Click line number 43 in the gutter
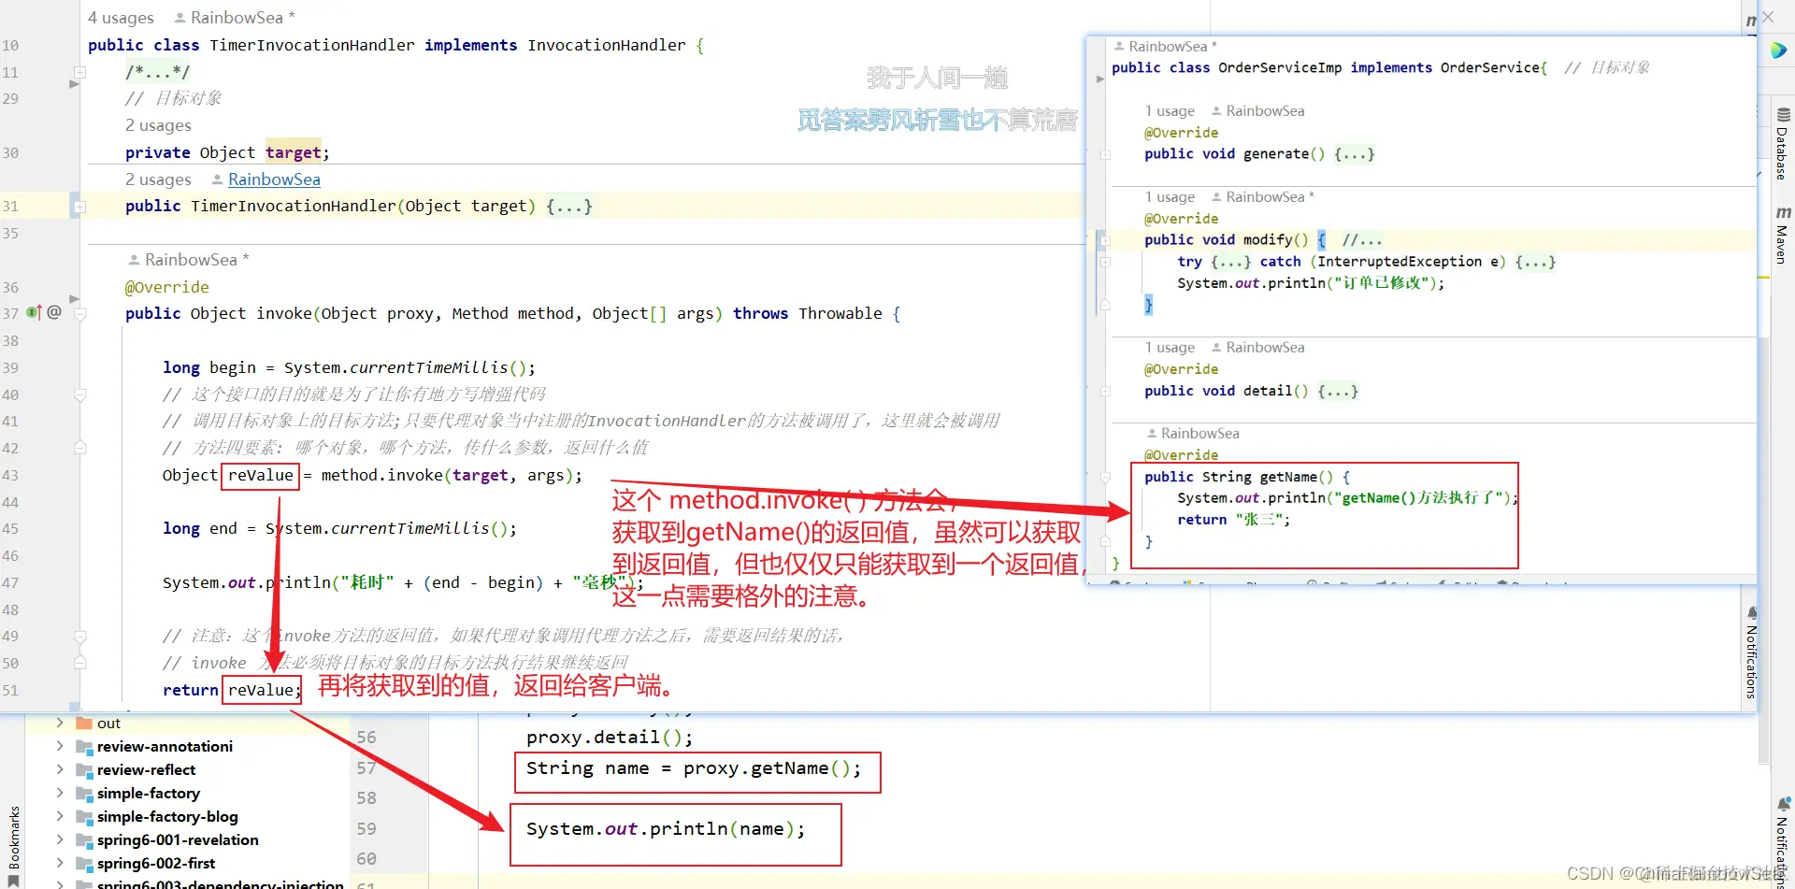Screen dimensions: 1795x889 [10, 475]
